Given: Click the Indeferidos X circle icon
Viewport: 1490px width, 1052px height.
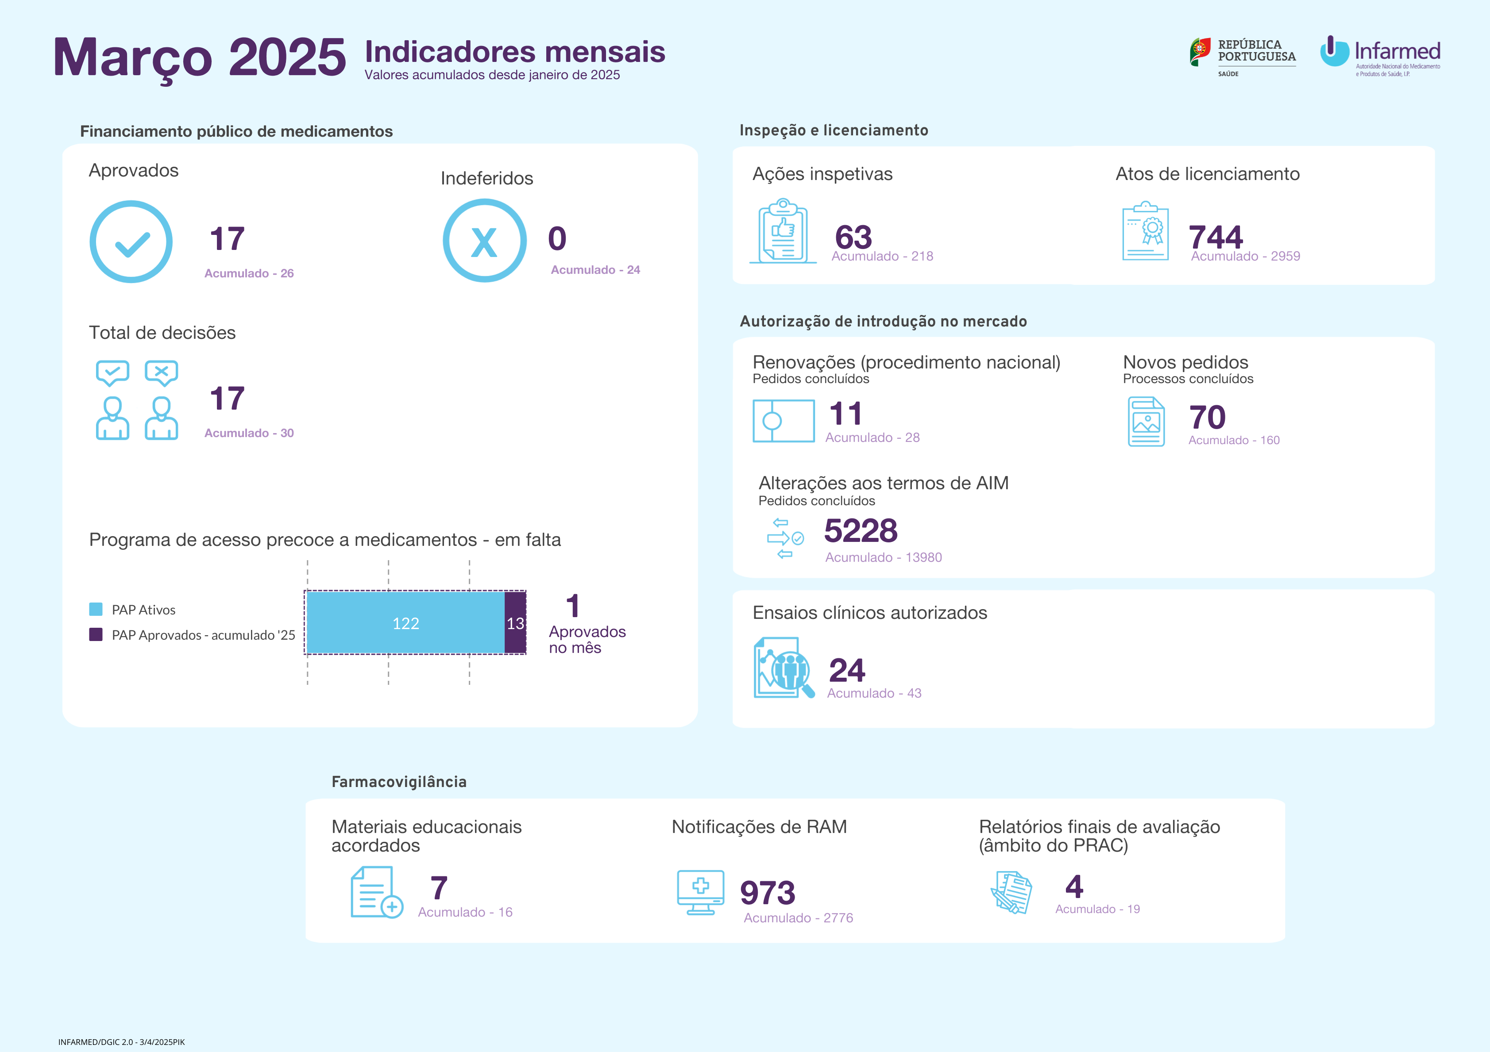Looking at the screenshot, I should point(484,241).
